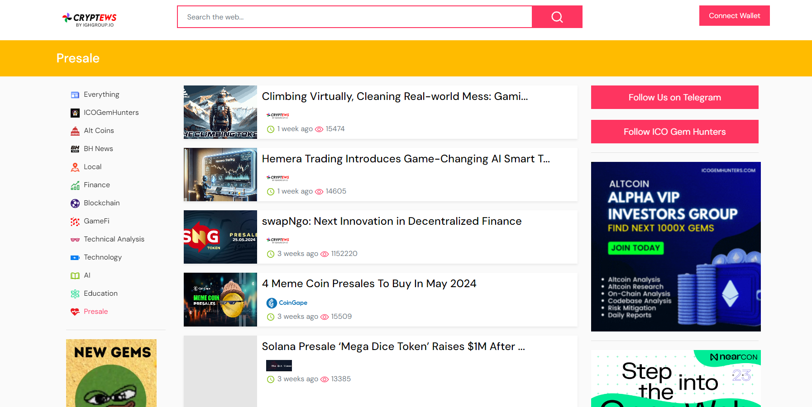The image size is (812, 407).
Task: Click the BH News category icon
Action: coord(75,149)
